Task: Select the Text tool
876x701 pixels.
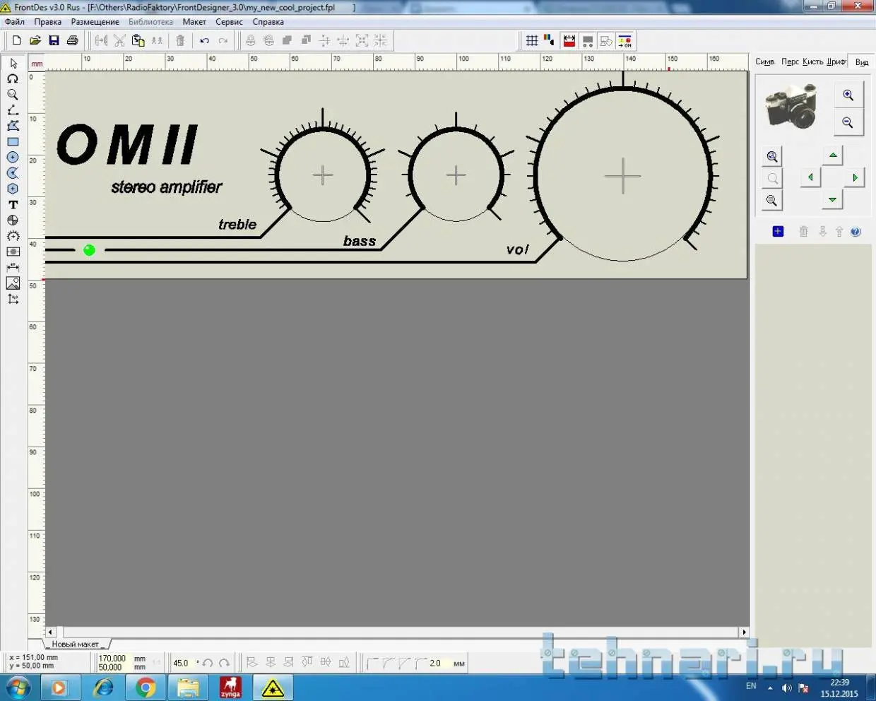Action: point(13,204)
